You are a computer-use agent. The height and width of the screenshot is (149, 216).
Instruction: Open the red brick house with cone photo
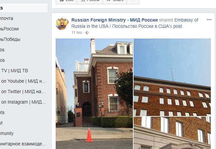point(94,94)
